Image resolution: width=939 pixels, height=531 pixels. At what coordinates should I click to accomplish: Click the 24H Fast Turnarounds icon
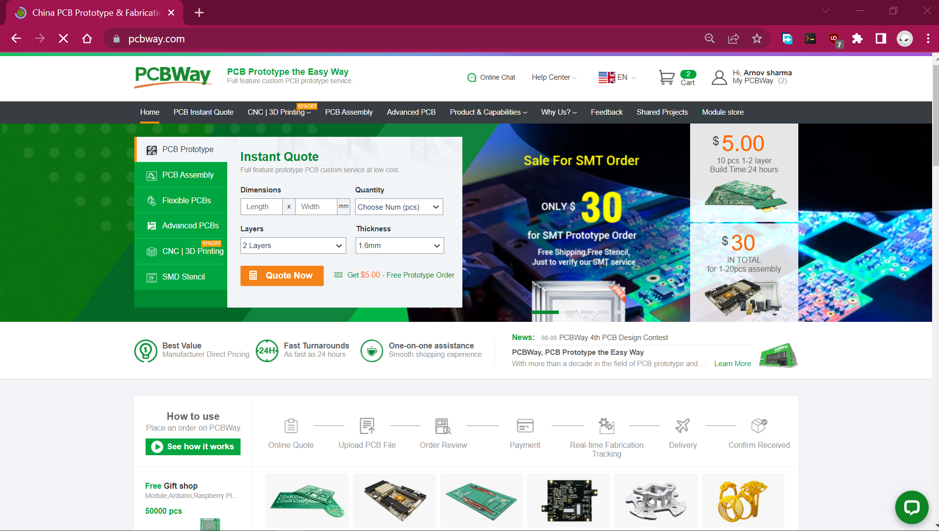[x=267, y=351]
